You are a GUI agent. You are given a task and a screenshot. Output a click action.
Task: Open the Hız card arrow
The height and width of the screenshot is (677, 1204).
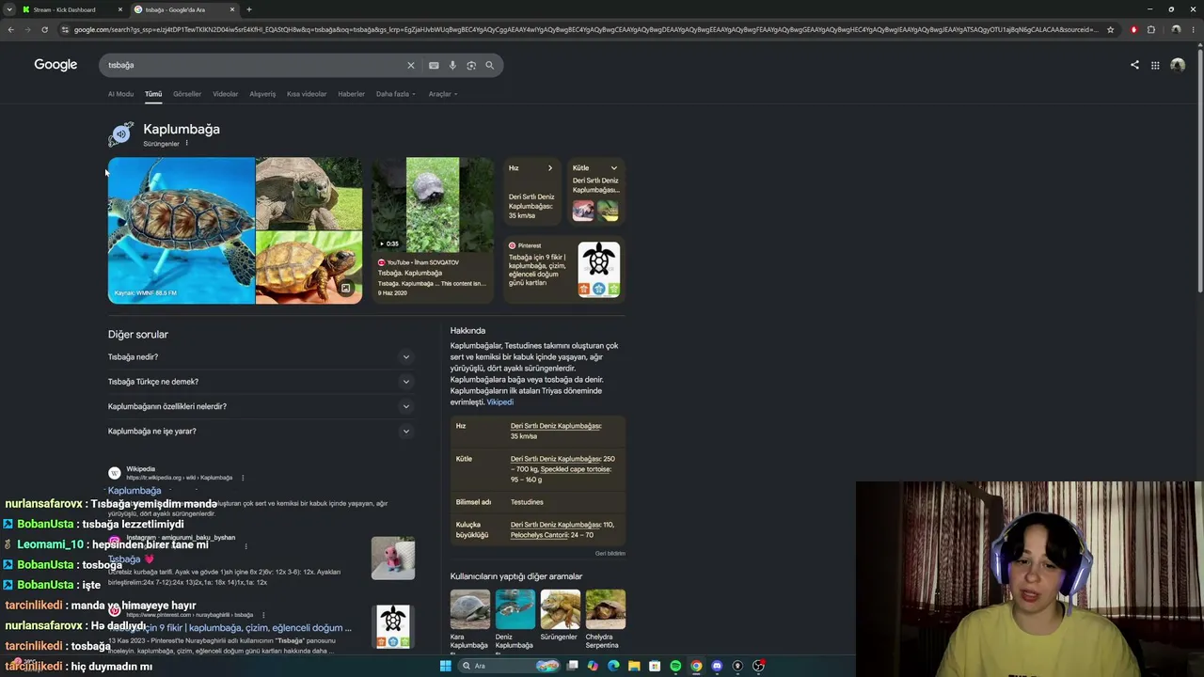(x=550, y=168)
